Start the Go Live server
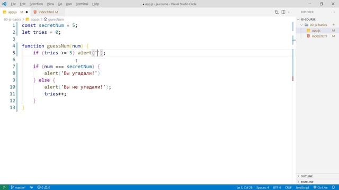 click(x=320, y=187)
